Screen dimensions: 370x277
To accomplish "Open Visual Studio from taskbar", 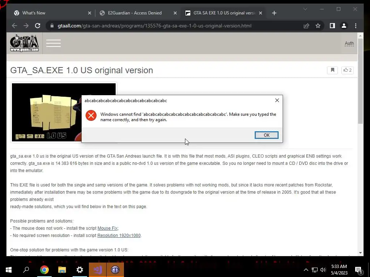I will point(98,270).
